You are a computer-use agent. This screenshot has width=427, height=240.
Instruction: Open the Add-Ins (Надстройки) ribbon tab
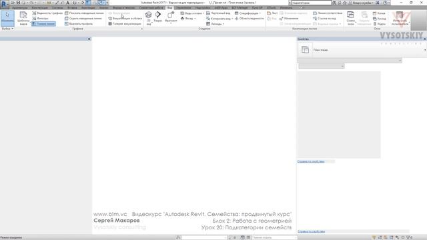[x=203, y=7]
